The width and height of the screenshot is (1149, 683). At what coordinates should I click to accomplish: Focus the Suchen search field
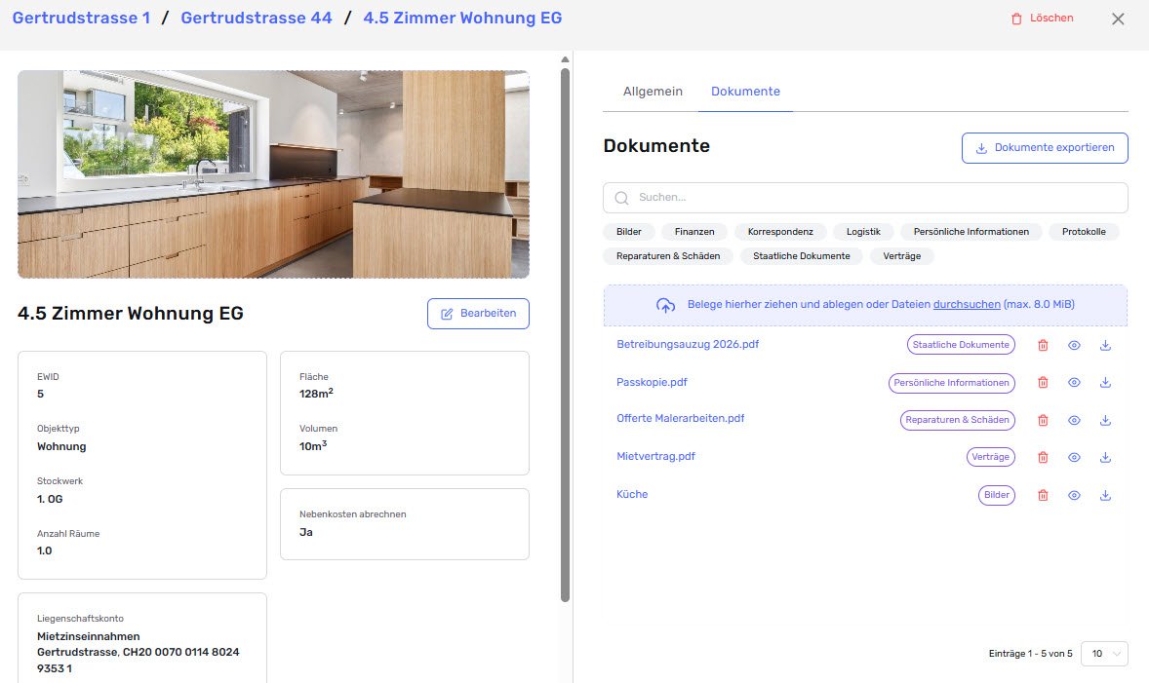(x=865, y=198)
